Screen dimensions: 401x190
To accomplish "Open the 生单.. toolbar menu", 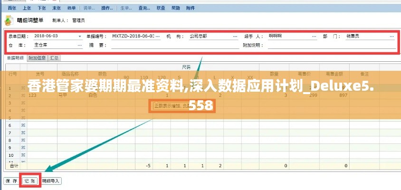I will point(126,8).
